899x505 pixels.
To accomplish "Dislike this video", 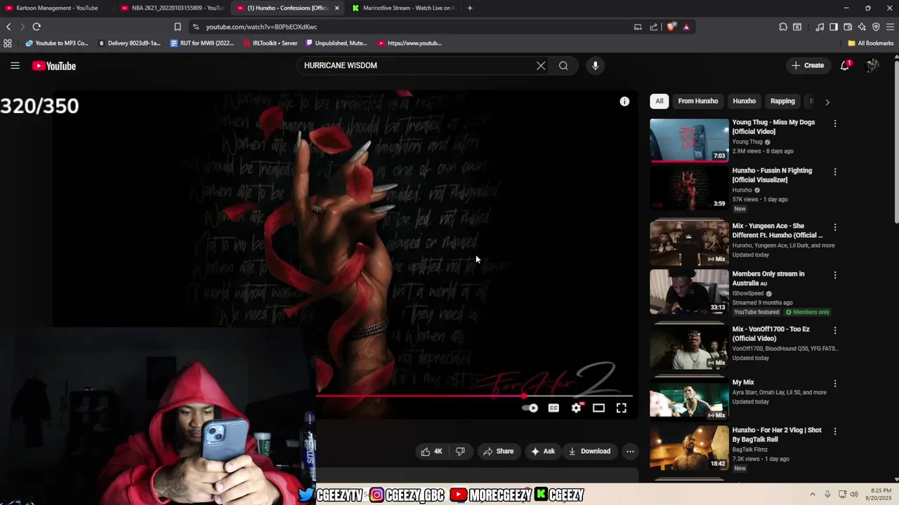I will click(460, 451).
